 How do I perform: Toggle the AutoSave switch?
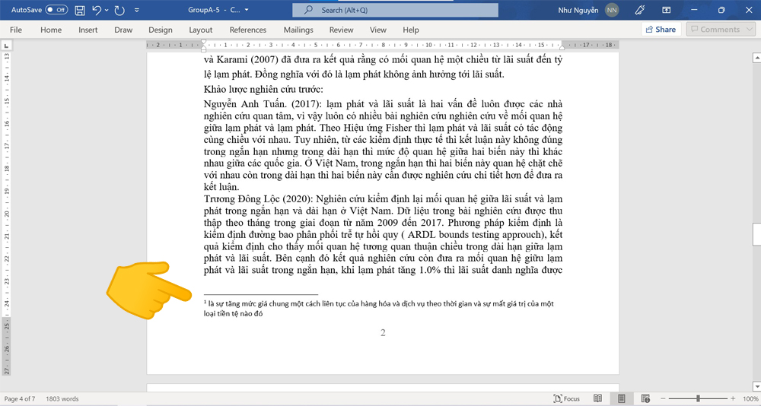56,10
